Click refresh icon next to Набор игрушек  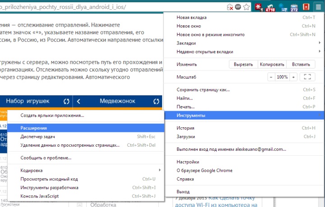[x=66, y=101]
